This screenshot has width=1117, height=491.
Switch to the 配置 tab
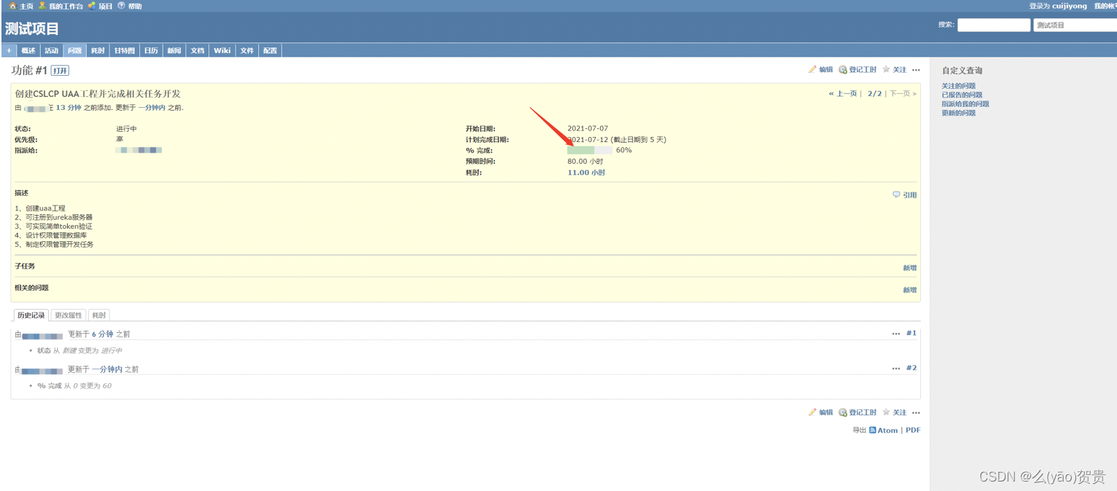[x=271, y=50]
